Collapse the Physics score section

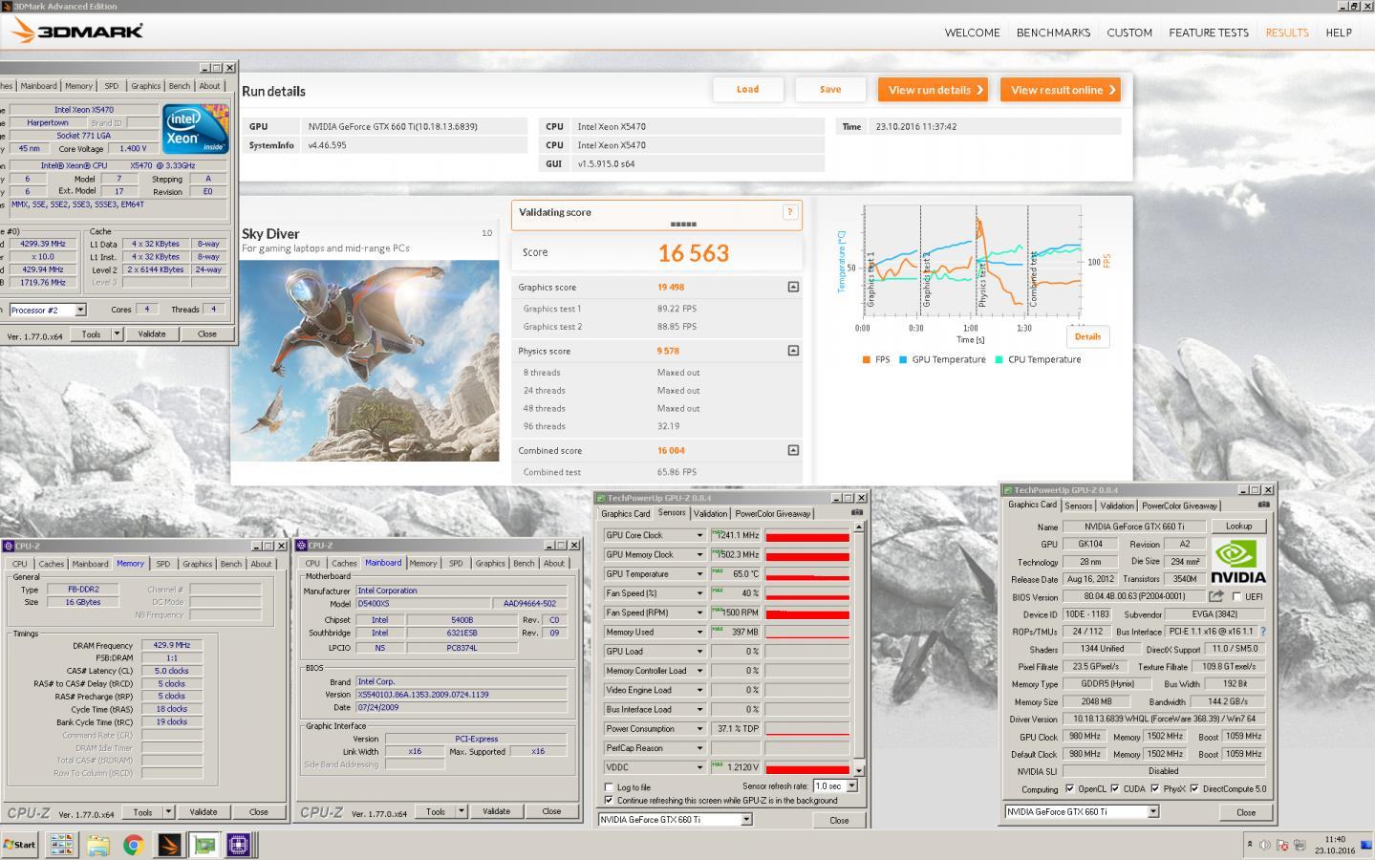pyautogui.click(x=793, y=351)
